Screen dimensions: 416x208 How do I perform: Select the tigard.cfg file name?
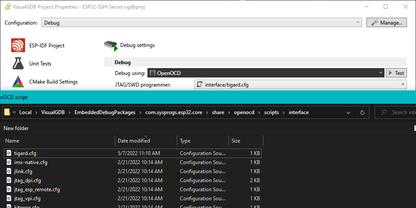[25, 153]
